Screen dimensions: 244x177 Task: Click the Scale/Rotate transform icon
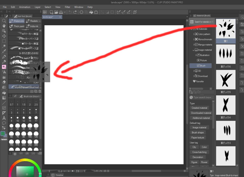(96, 12)
